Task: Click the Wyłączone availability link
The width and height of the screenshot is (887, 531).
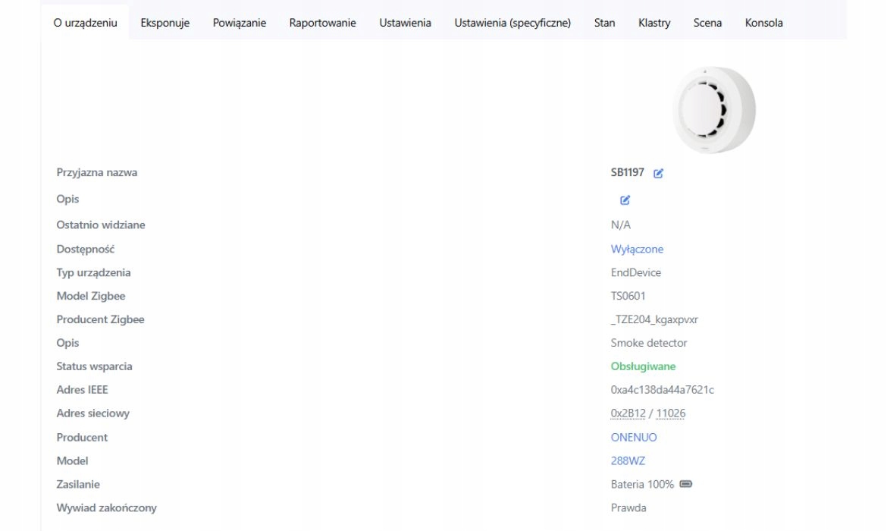Action: coord(637,249)
